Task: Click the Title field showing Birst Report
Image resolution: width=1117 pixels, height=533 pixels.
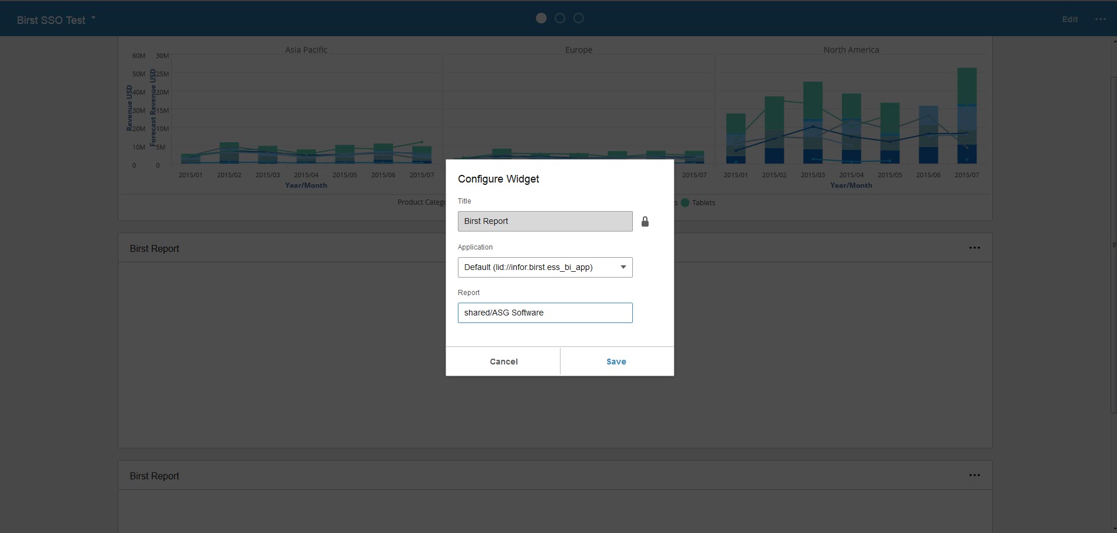Action: [x=545, y=221]
